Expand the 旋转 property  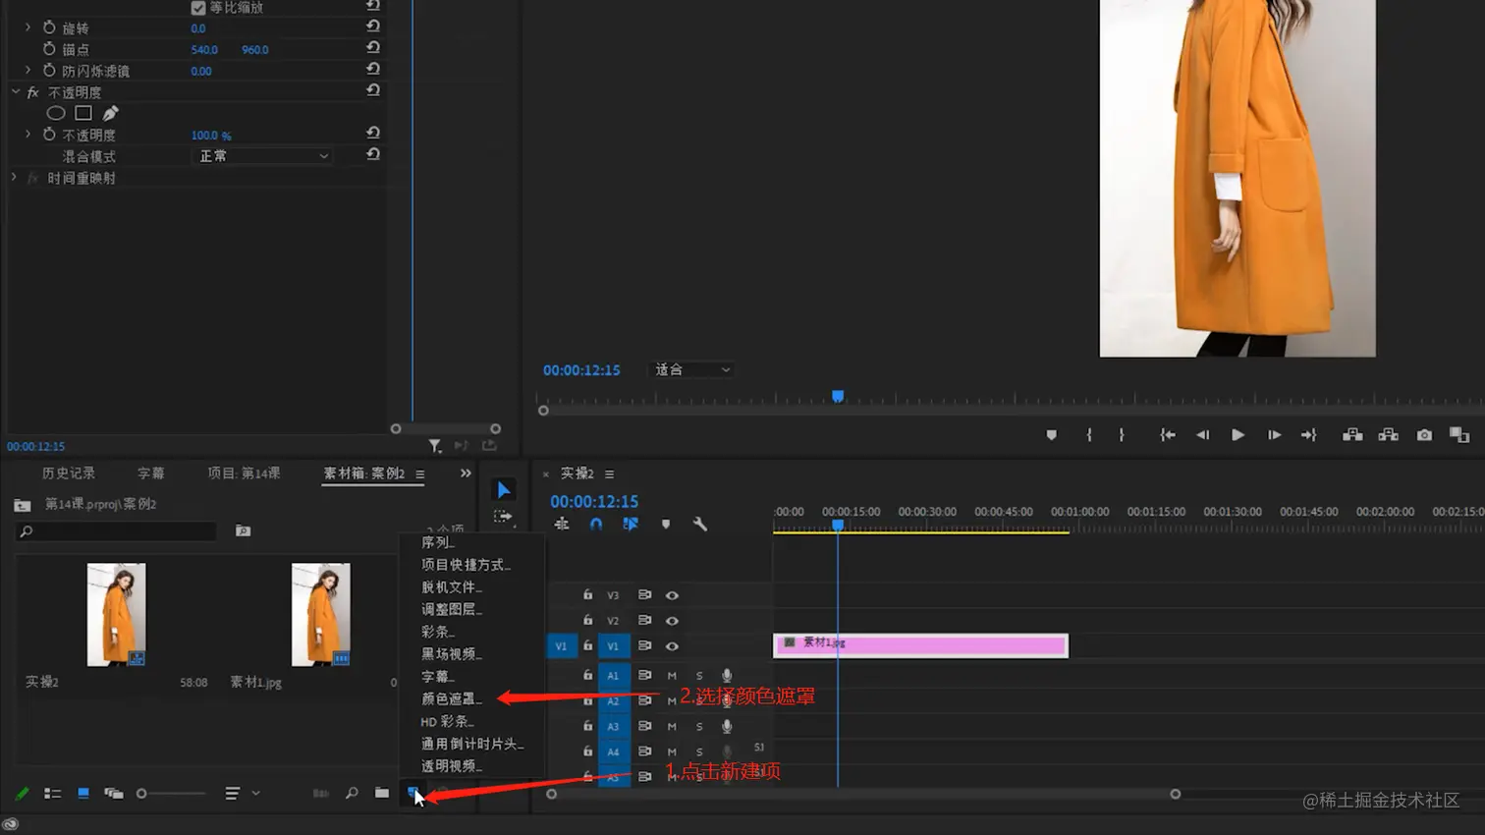27,28
